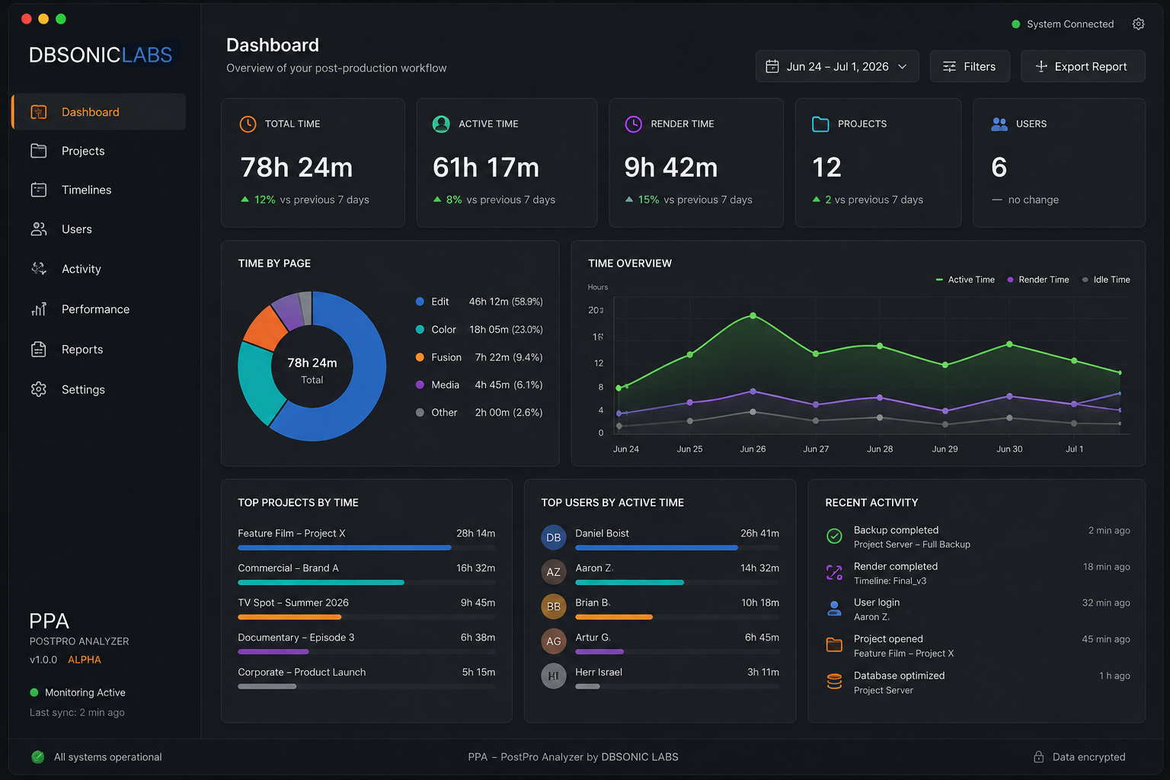Click the Active Time person icon
This screenshot has height=780, width=1170.
441,124
